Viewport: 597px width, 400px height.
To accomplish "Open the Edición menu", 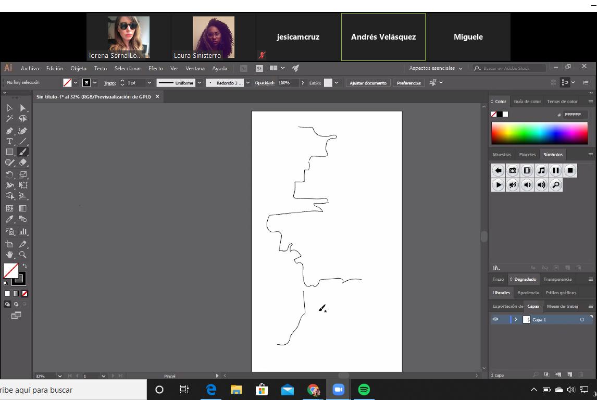I will coord(55,69).
